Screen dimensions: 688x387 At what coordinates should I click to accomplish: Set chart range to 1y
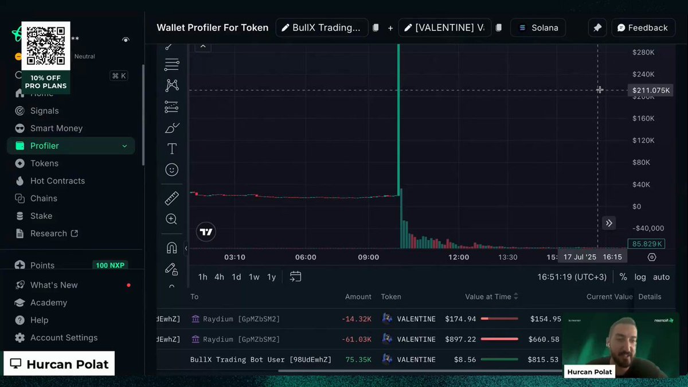point(271,277)
